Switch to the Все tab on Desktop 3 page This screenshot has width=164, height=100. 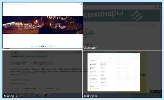click(16, 52)
